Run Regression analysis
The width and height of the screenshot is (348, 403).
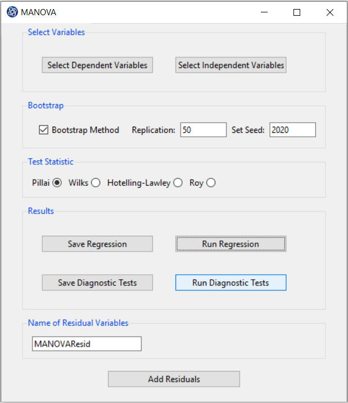[x=231, y=244]
